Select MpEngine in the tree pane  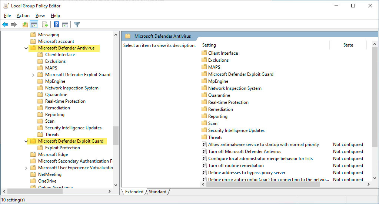[55, 81]
